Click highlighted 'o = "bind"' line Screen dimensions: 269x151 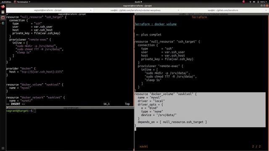[x=150, y=108]
